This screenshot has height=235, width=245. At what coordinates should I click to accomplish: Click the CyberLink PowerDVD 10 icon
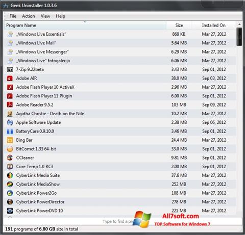(10, 211)
